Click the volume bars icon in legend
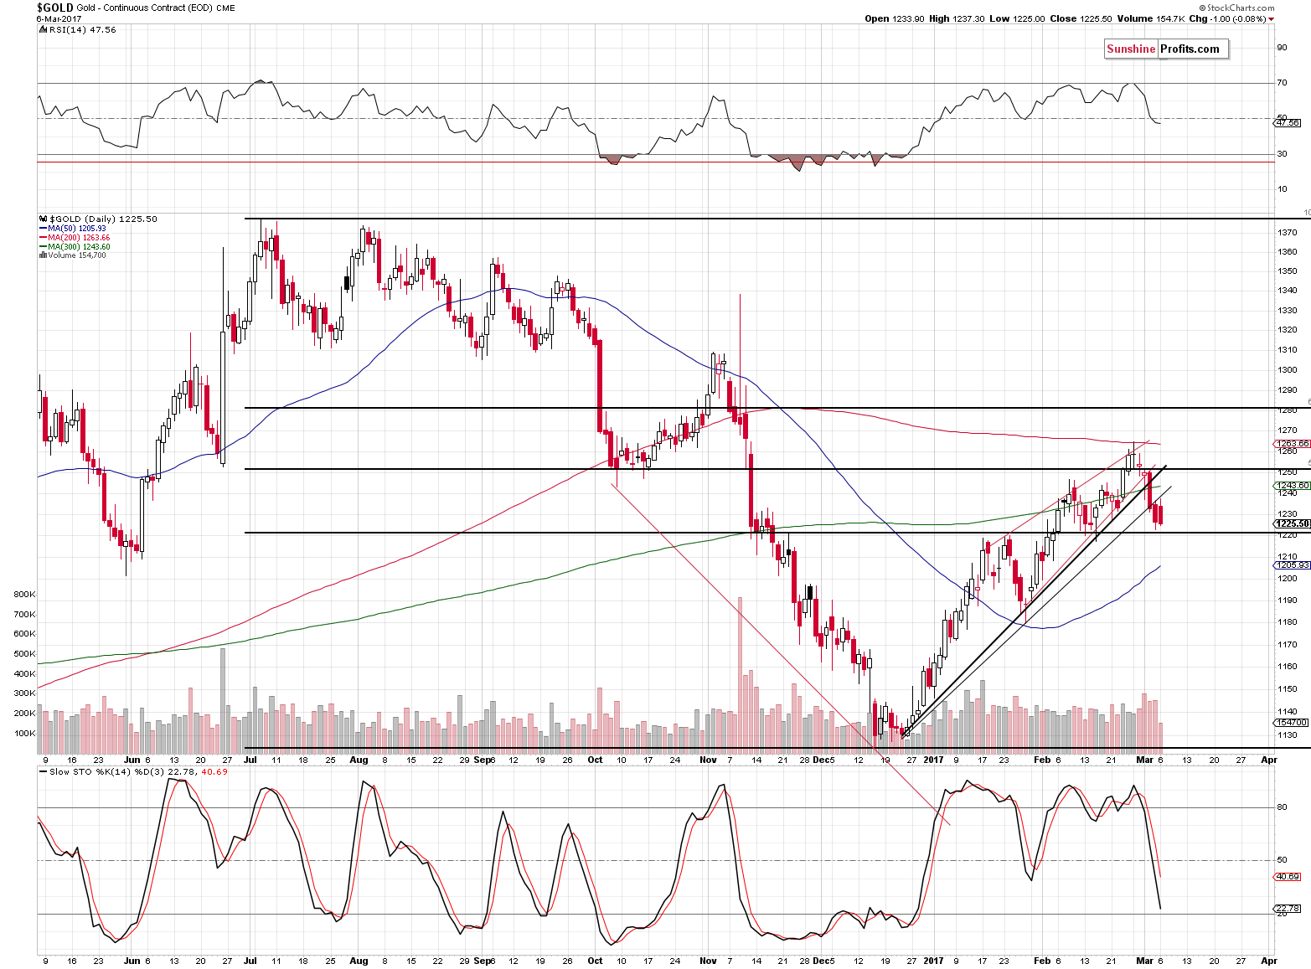This screenshot has width=1311, height=969. (43, 255)
